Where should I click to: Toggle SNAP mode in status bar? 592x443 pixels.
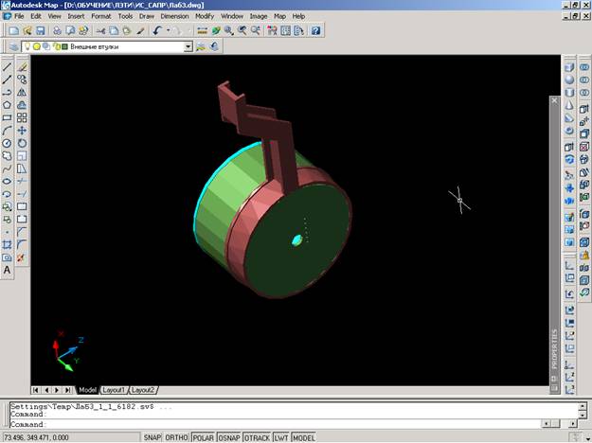(152, 437)
